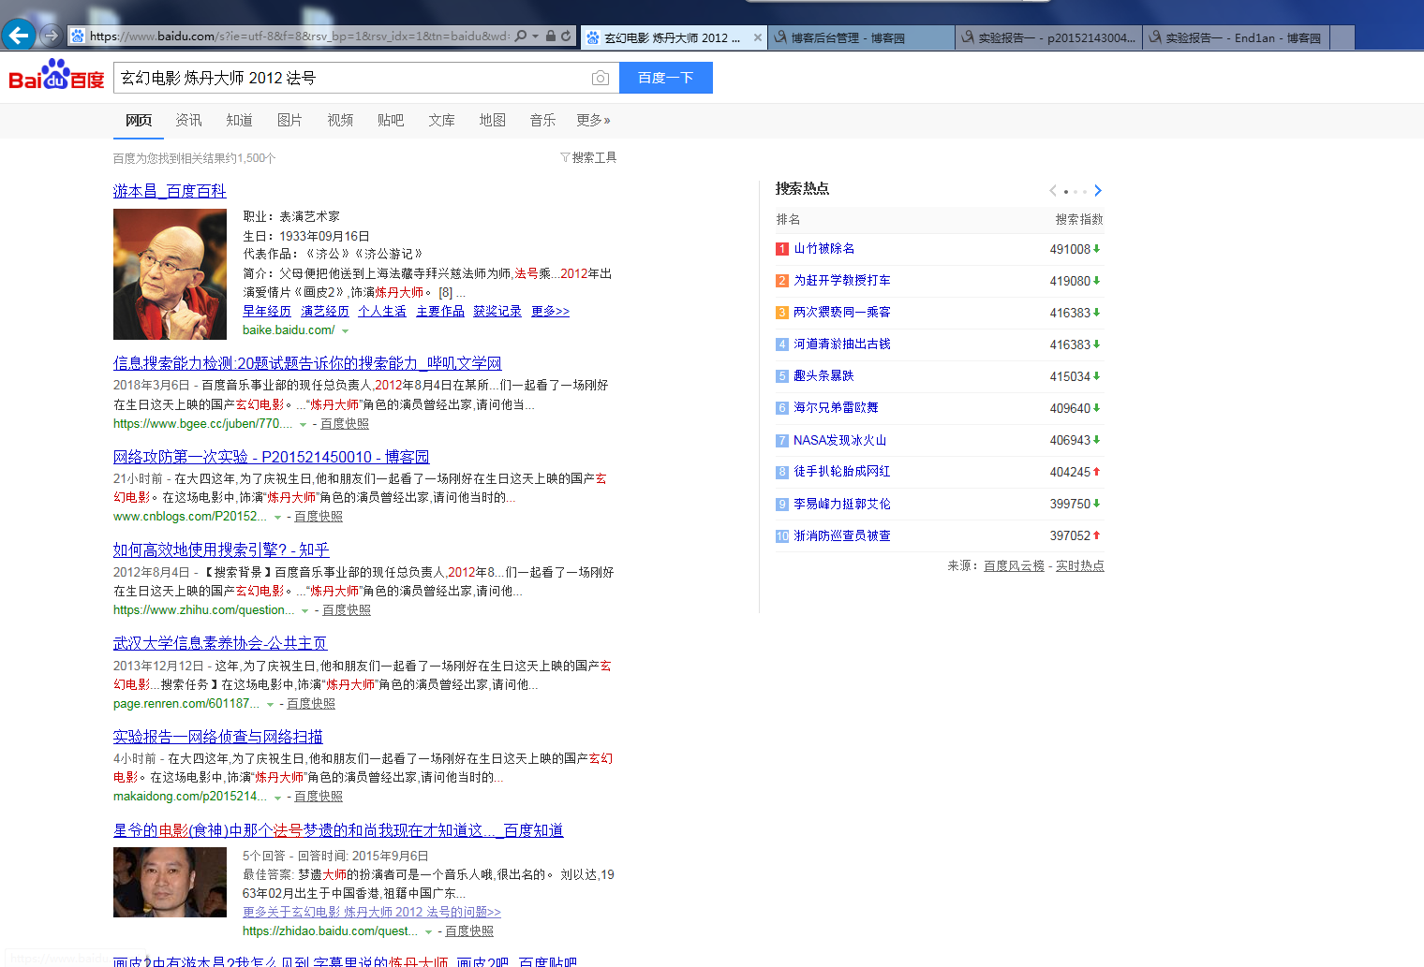Expand the 更多» category menu
This screenshot has height=967, width=1424.
593,120
